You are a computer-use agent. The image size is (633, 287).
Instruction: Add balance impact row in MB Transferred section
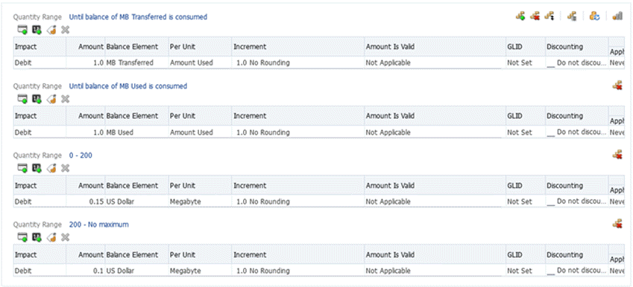[22, 30]
